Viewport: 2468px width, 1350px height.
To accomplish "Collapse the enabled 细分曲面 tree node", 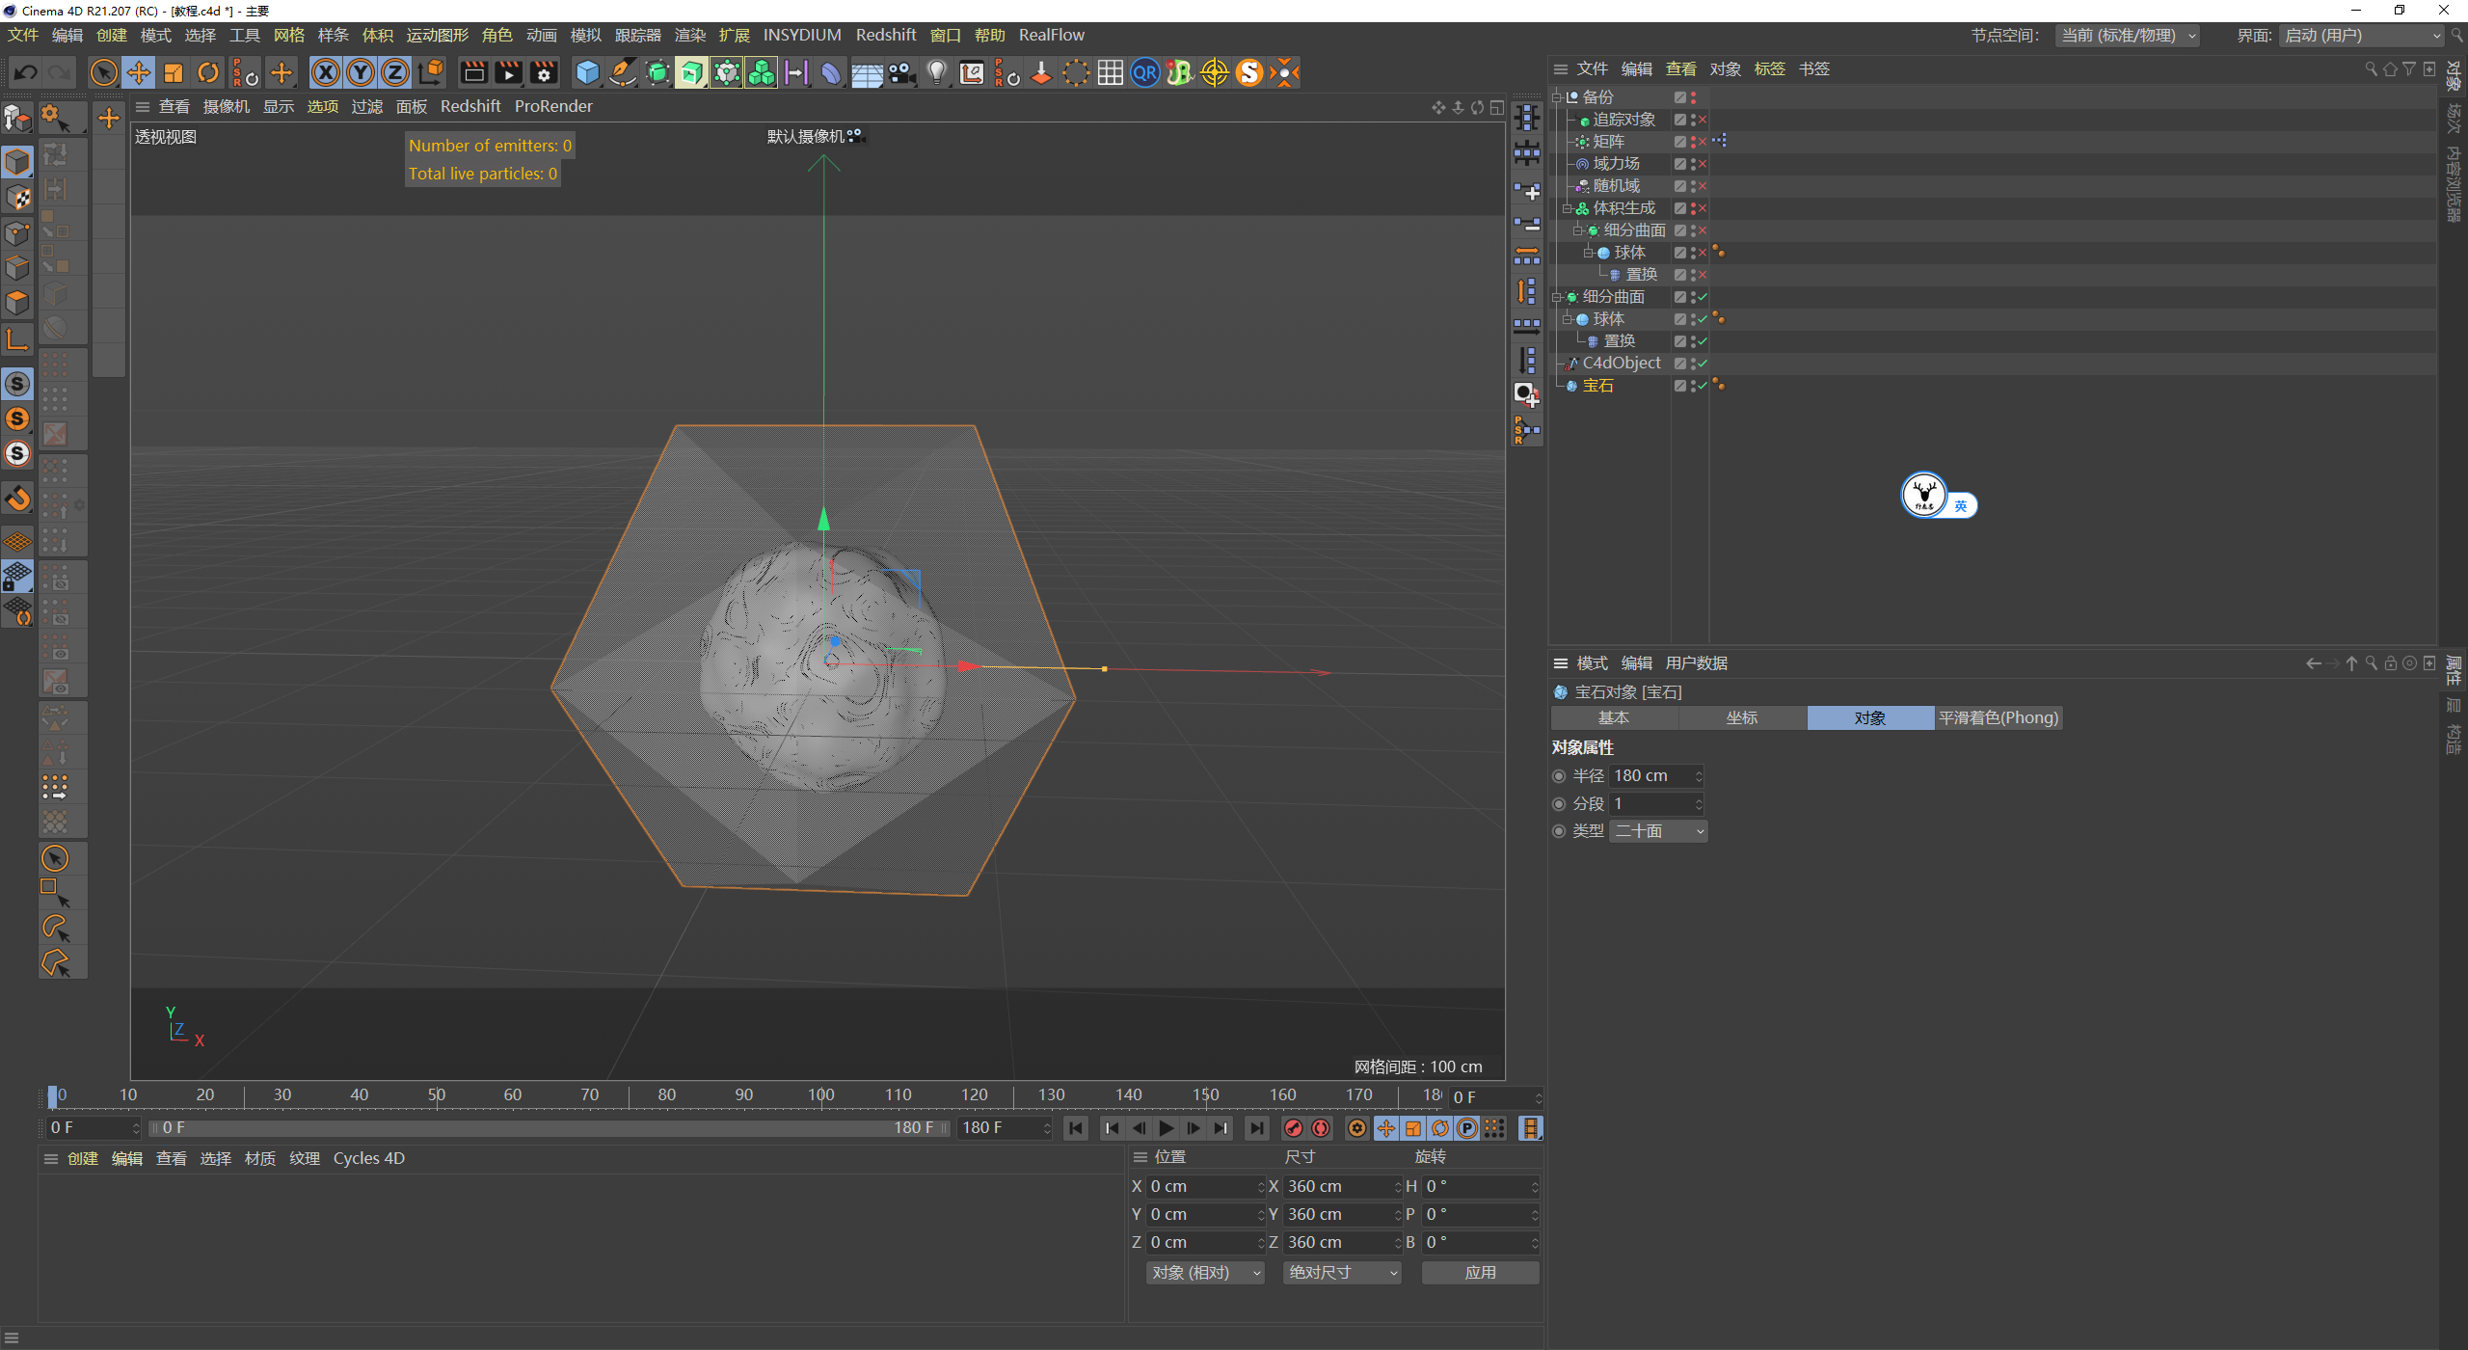I will point(1557,297).
